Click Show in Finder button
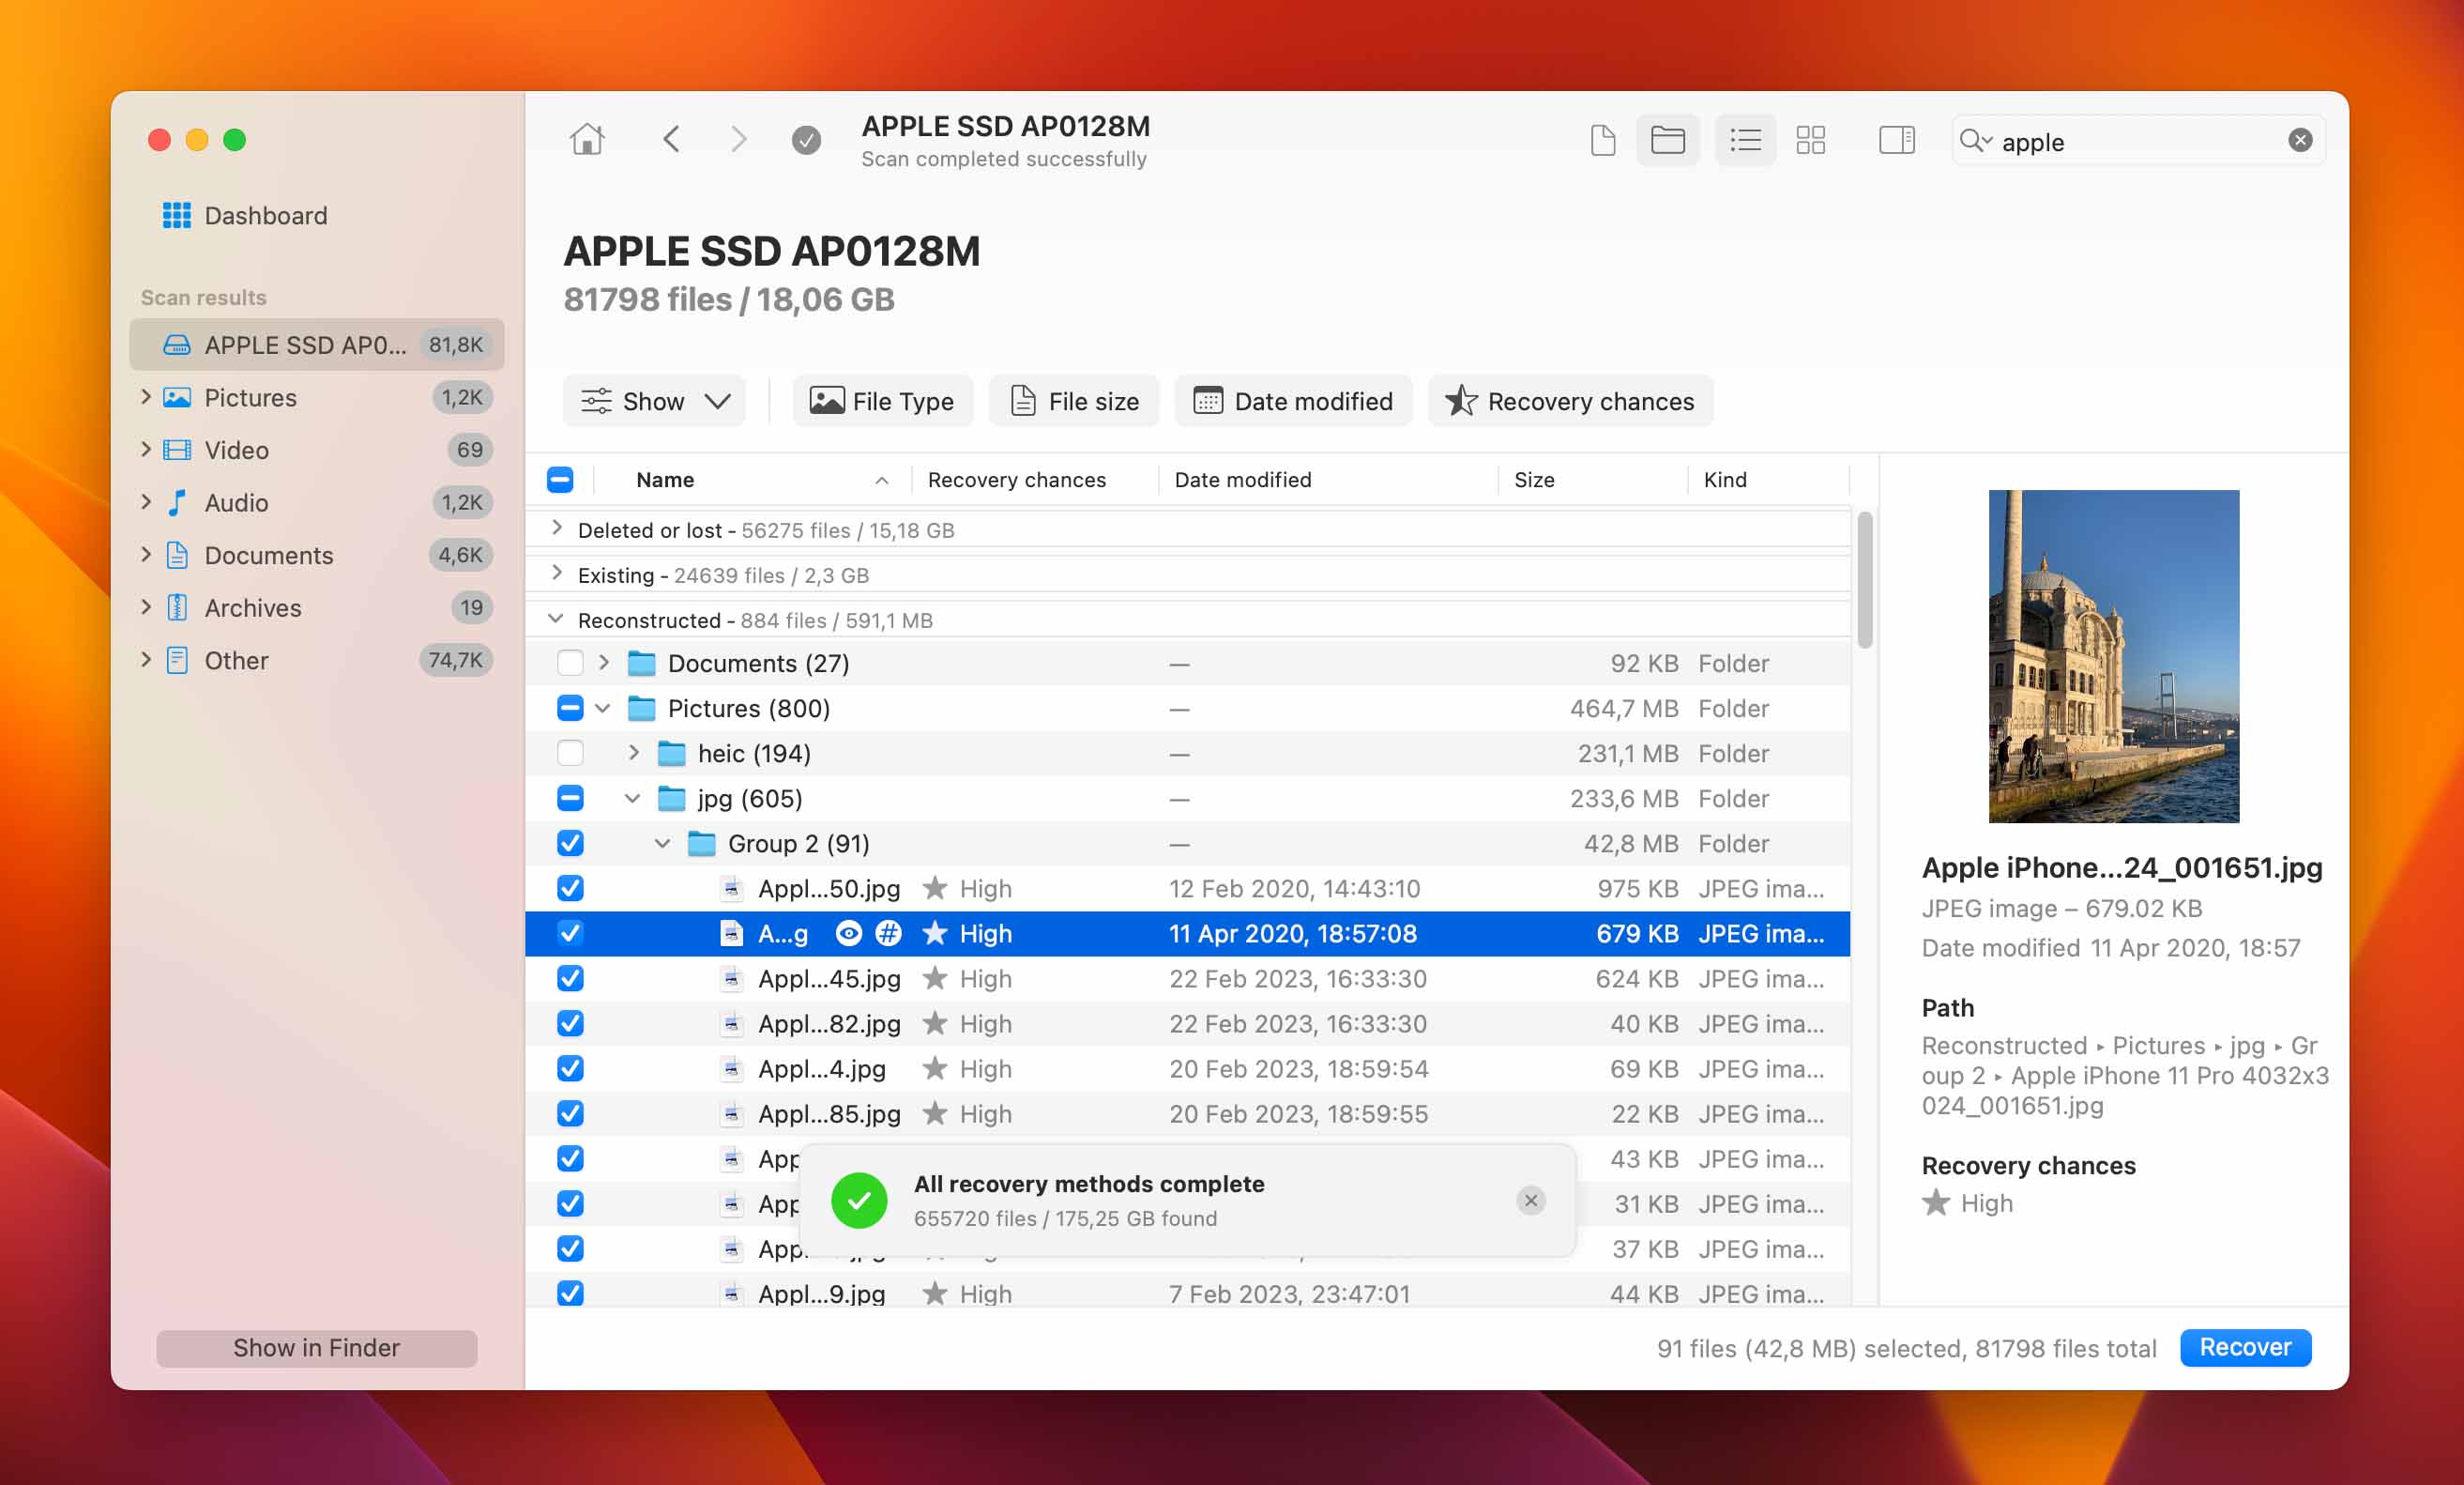The image size is (2464, 1485). [x=316, y=1348]
